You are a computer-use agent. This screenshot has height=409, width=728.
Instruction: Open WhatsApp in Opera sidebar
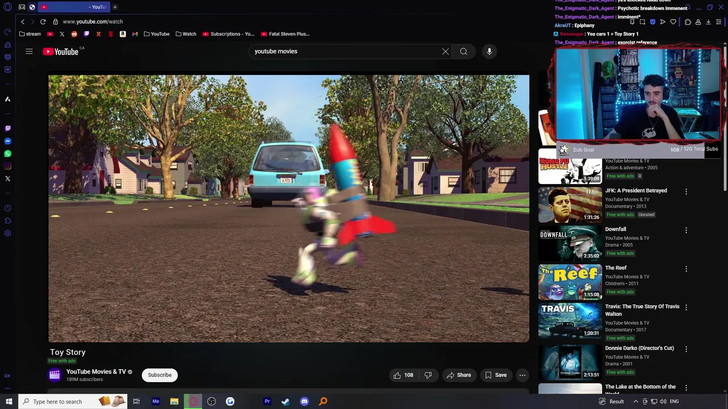pos(7,153)
